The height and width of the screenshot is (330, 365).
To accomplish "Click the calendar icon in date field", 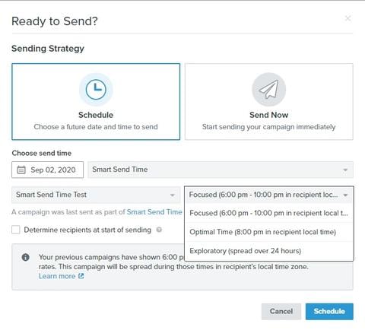I will point(21,170).
